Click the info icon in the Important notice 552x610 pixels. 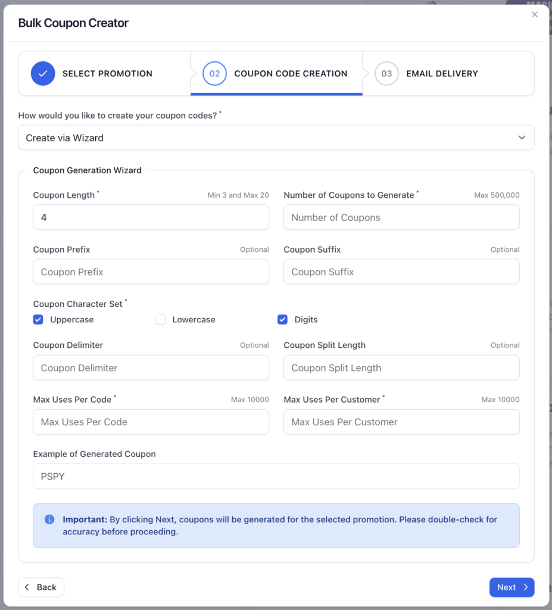coord(49,519)
